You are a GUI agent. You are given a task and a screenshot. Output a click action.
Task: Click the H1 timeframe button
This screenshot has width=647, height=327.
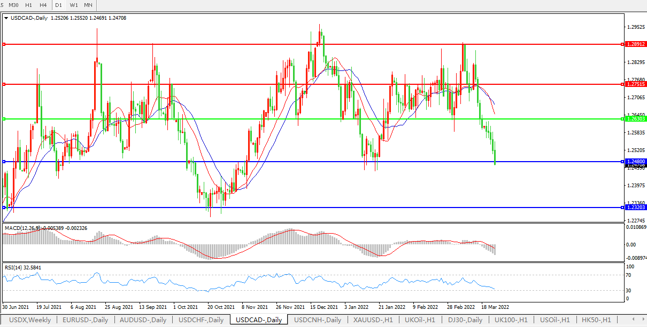click(28, 5)
